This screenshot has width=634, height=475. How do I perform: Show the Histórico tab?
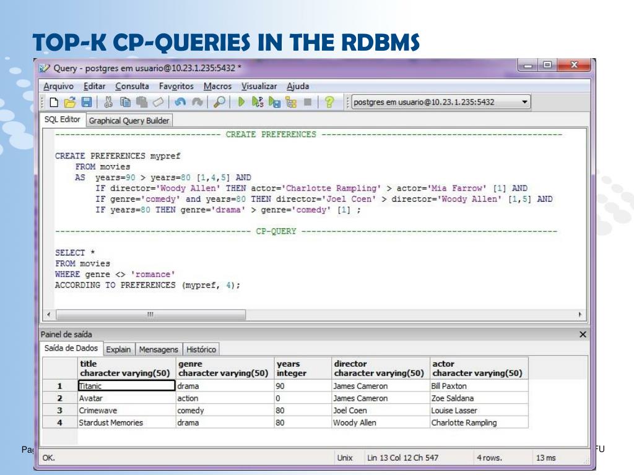coord(201,349)
